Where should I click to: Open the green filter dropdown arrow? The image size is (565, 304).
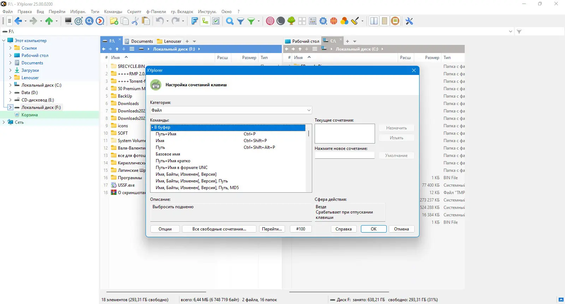(x=258, y=21)
